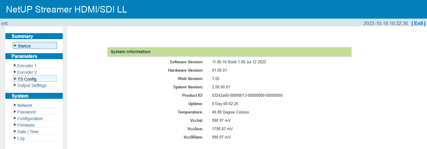Click the Software Version label

click(187, 62)
